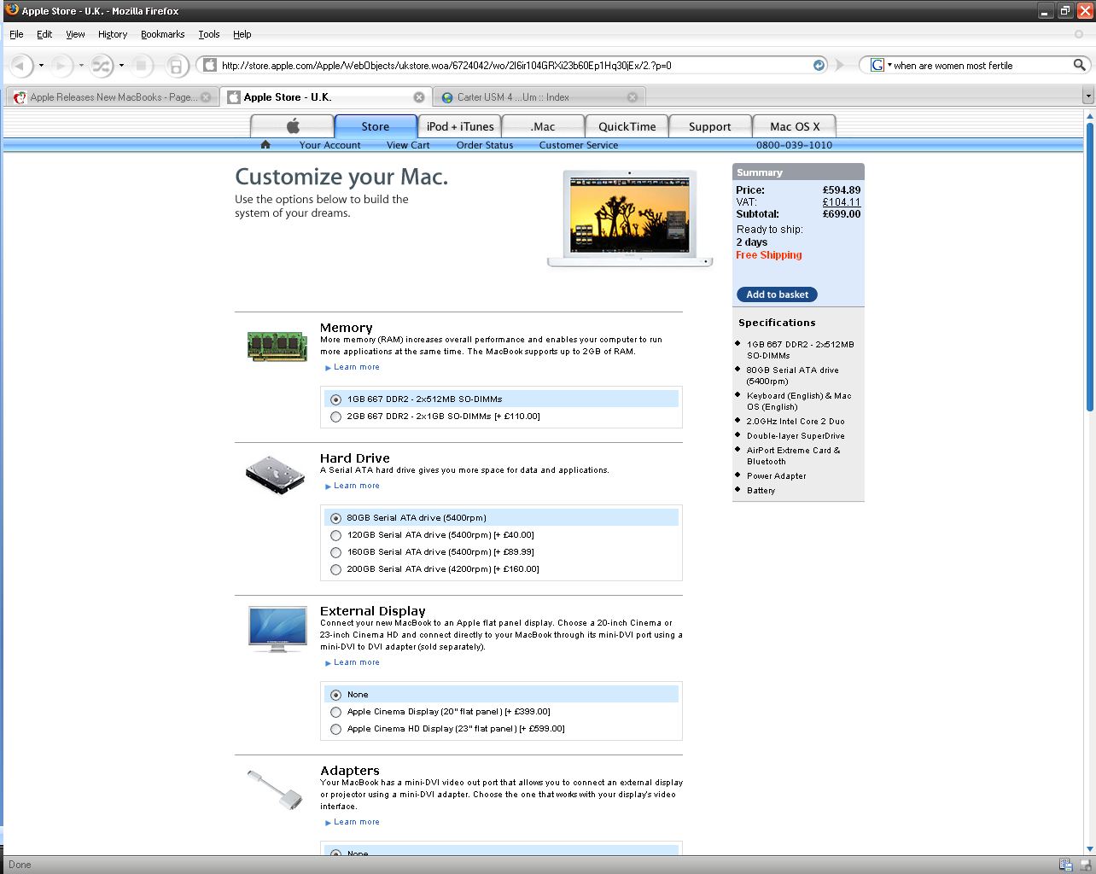Click the video download status bar icon
Screen dimensions: 1096x874
pos(1065,865)
